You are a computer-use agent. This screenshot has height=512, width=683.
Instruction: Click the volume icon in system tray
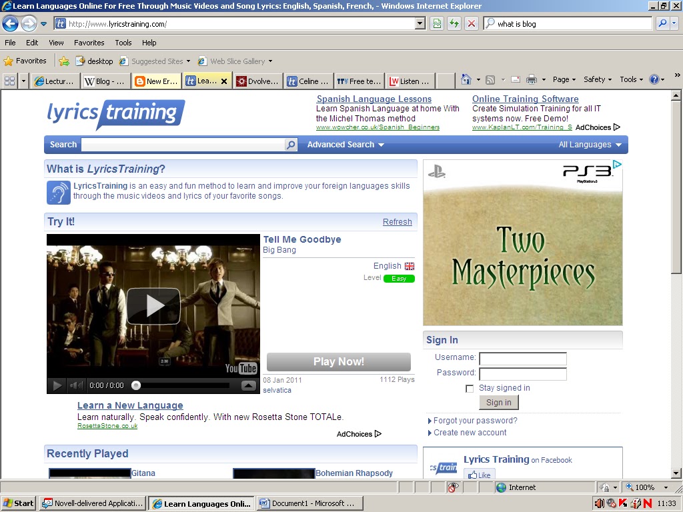[x=599, y=503]
